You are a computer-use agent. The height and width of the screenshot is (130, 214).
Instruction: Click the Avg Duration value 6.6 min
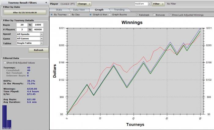click(32, 102)
